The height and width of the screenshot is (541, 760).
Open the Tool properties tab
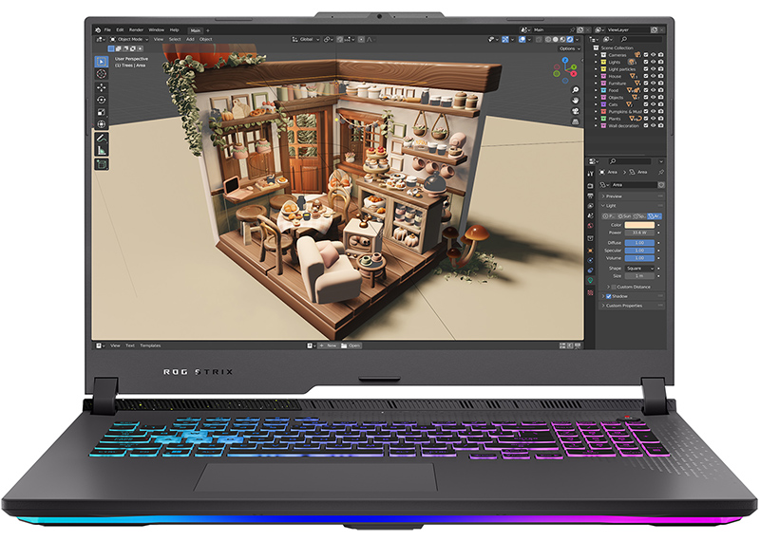point(590,174)
